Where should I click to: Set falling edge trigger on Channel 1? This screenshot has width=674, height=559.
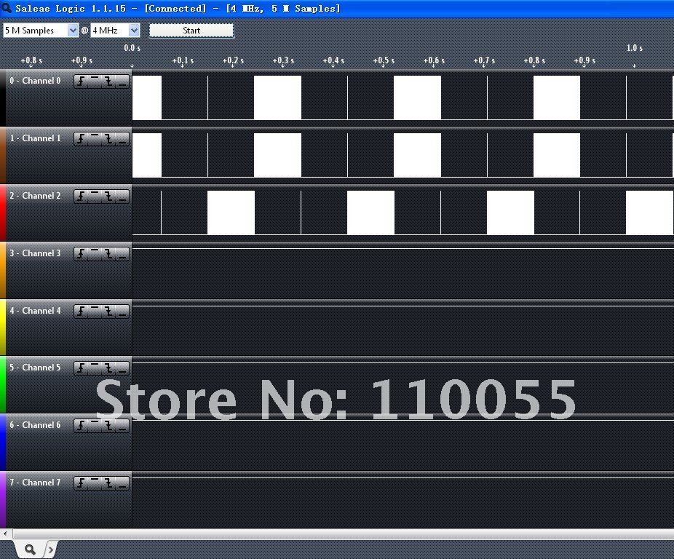(108, 139)
